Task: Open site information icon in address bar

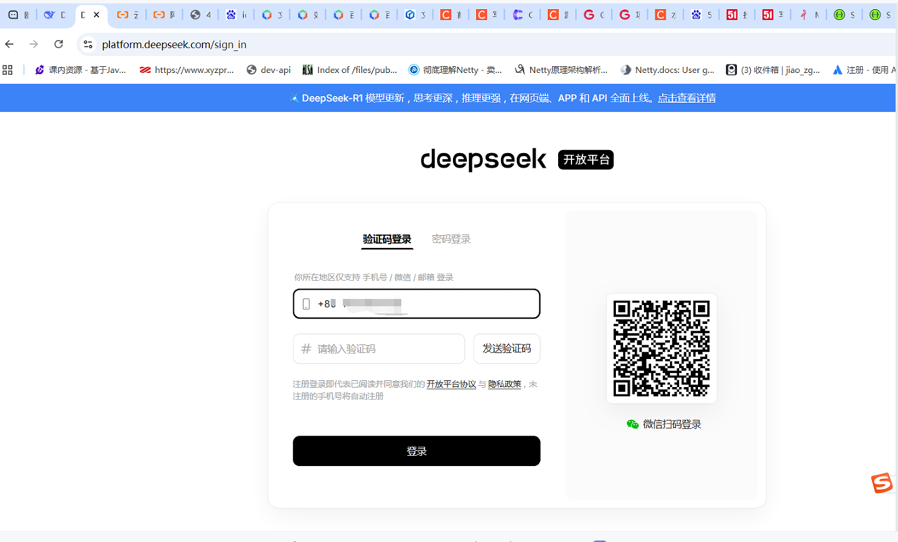Action: (x=88, y=44)
